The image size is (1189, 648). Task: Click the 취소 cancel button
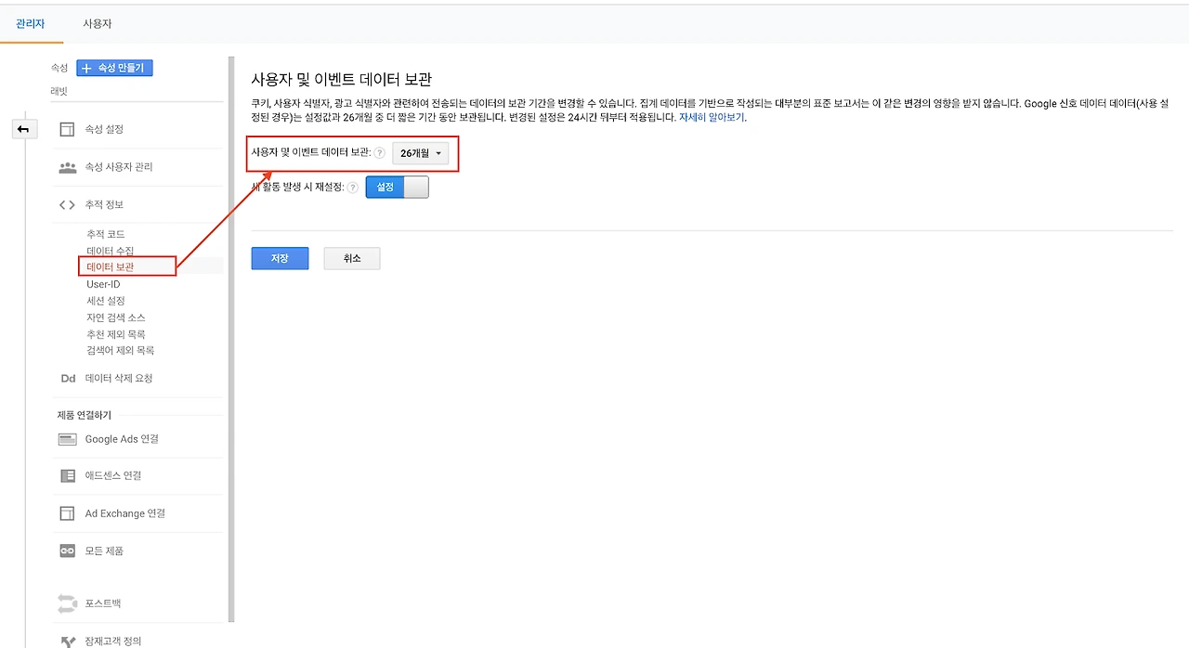(x=352, y=258)
